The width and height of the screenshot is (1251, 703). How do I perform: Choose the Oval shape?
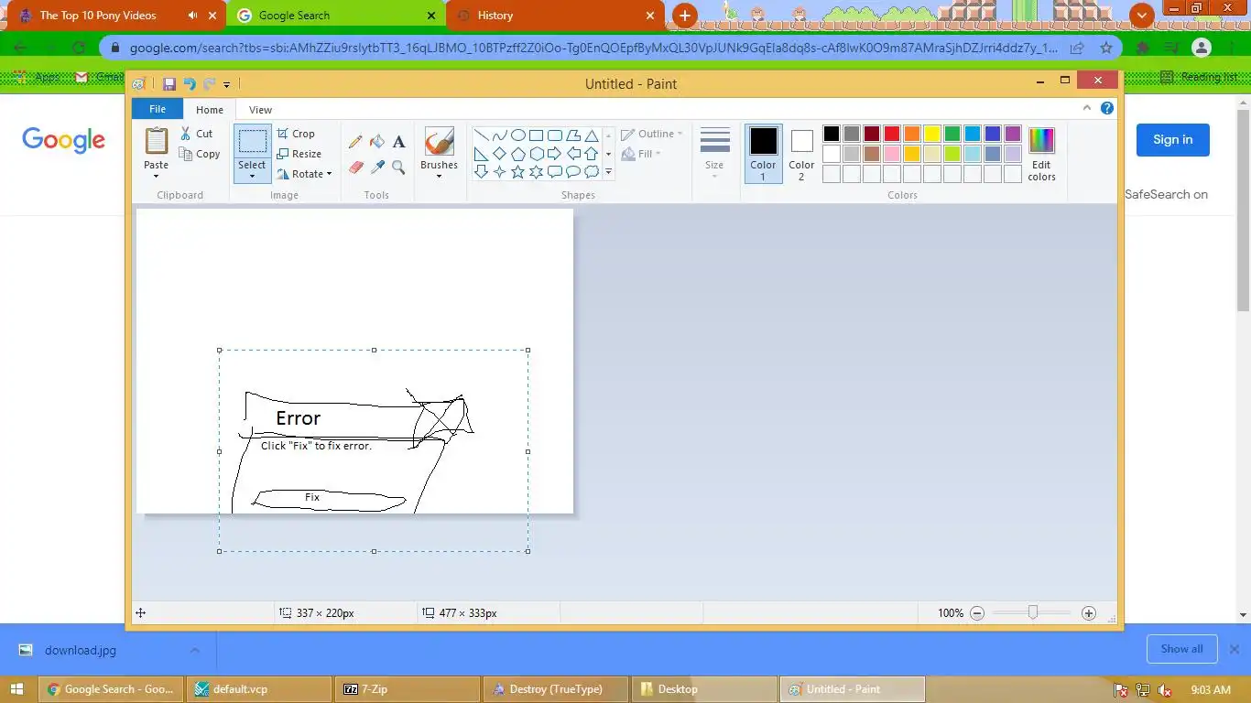(x=517, y=135)
